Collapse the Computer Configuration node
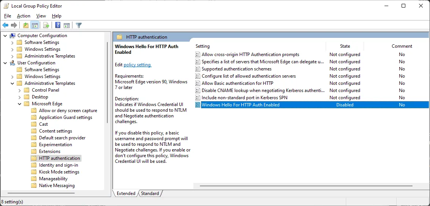This screenshot has width=430, height=206. [x=5, y=36]
